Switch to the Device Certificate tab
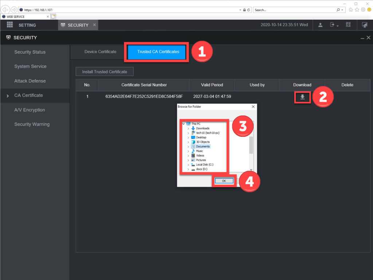This screenshot has height=280, width=373. [x=100, y=52]
